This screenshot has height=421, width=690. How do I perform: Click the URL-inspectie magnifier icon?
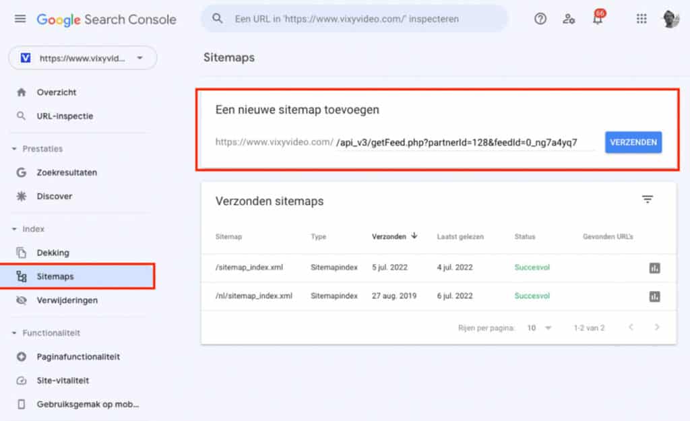pyautogui.click(x=21, y=116)
